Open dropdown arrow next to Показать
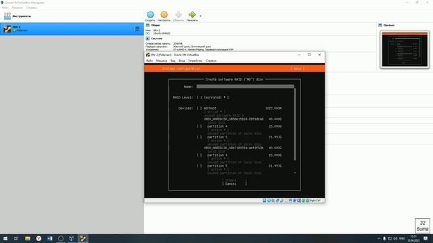Image resolution: width=433 pixels, height=243 pixels. point(200,16)
